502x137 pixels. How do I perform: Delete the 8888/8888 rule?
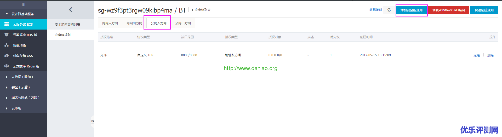490,55
